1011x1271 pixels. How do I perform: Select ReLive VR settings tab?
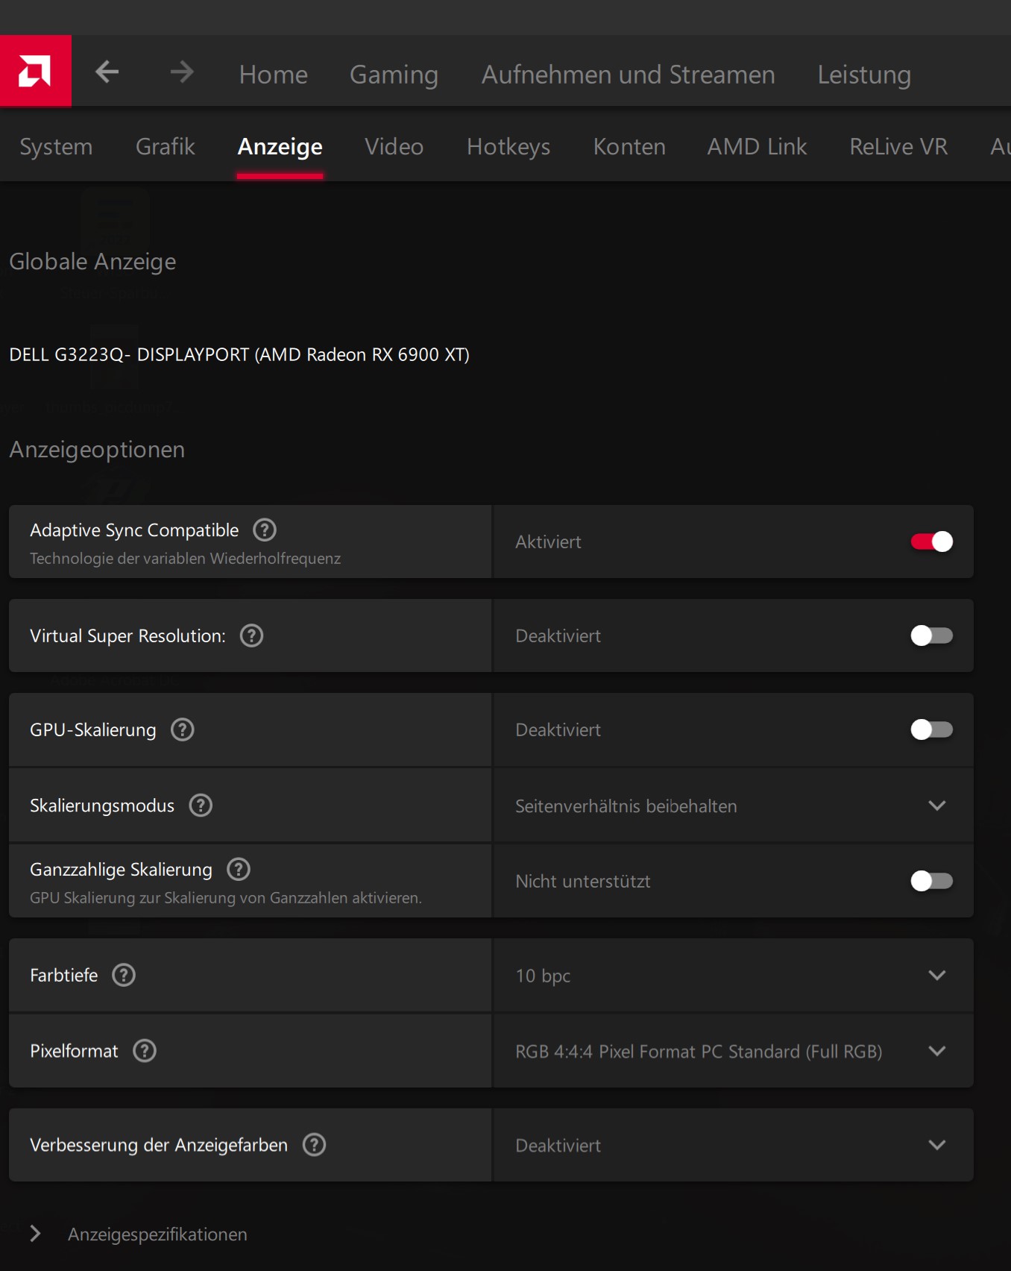click(899, 147)
